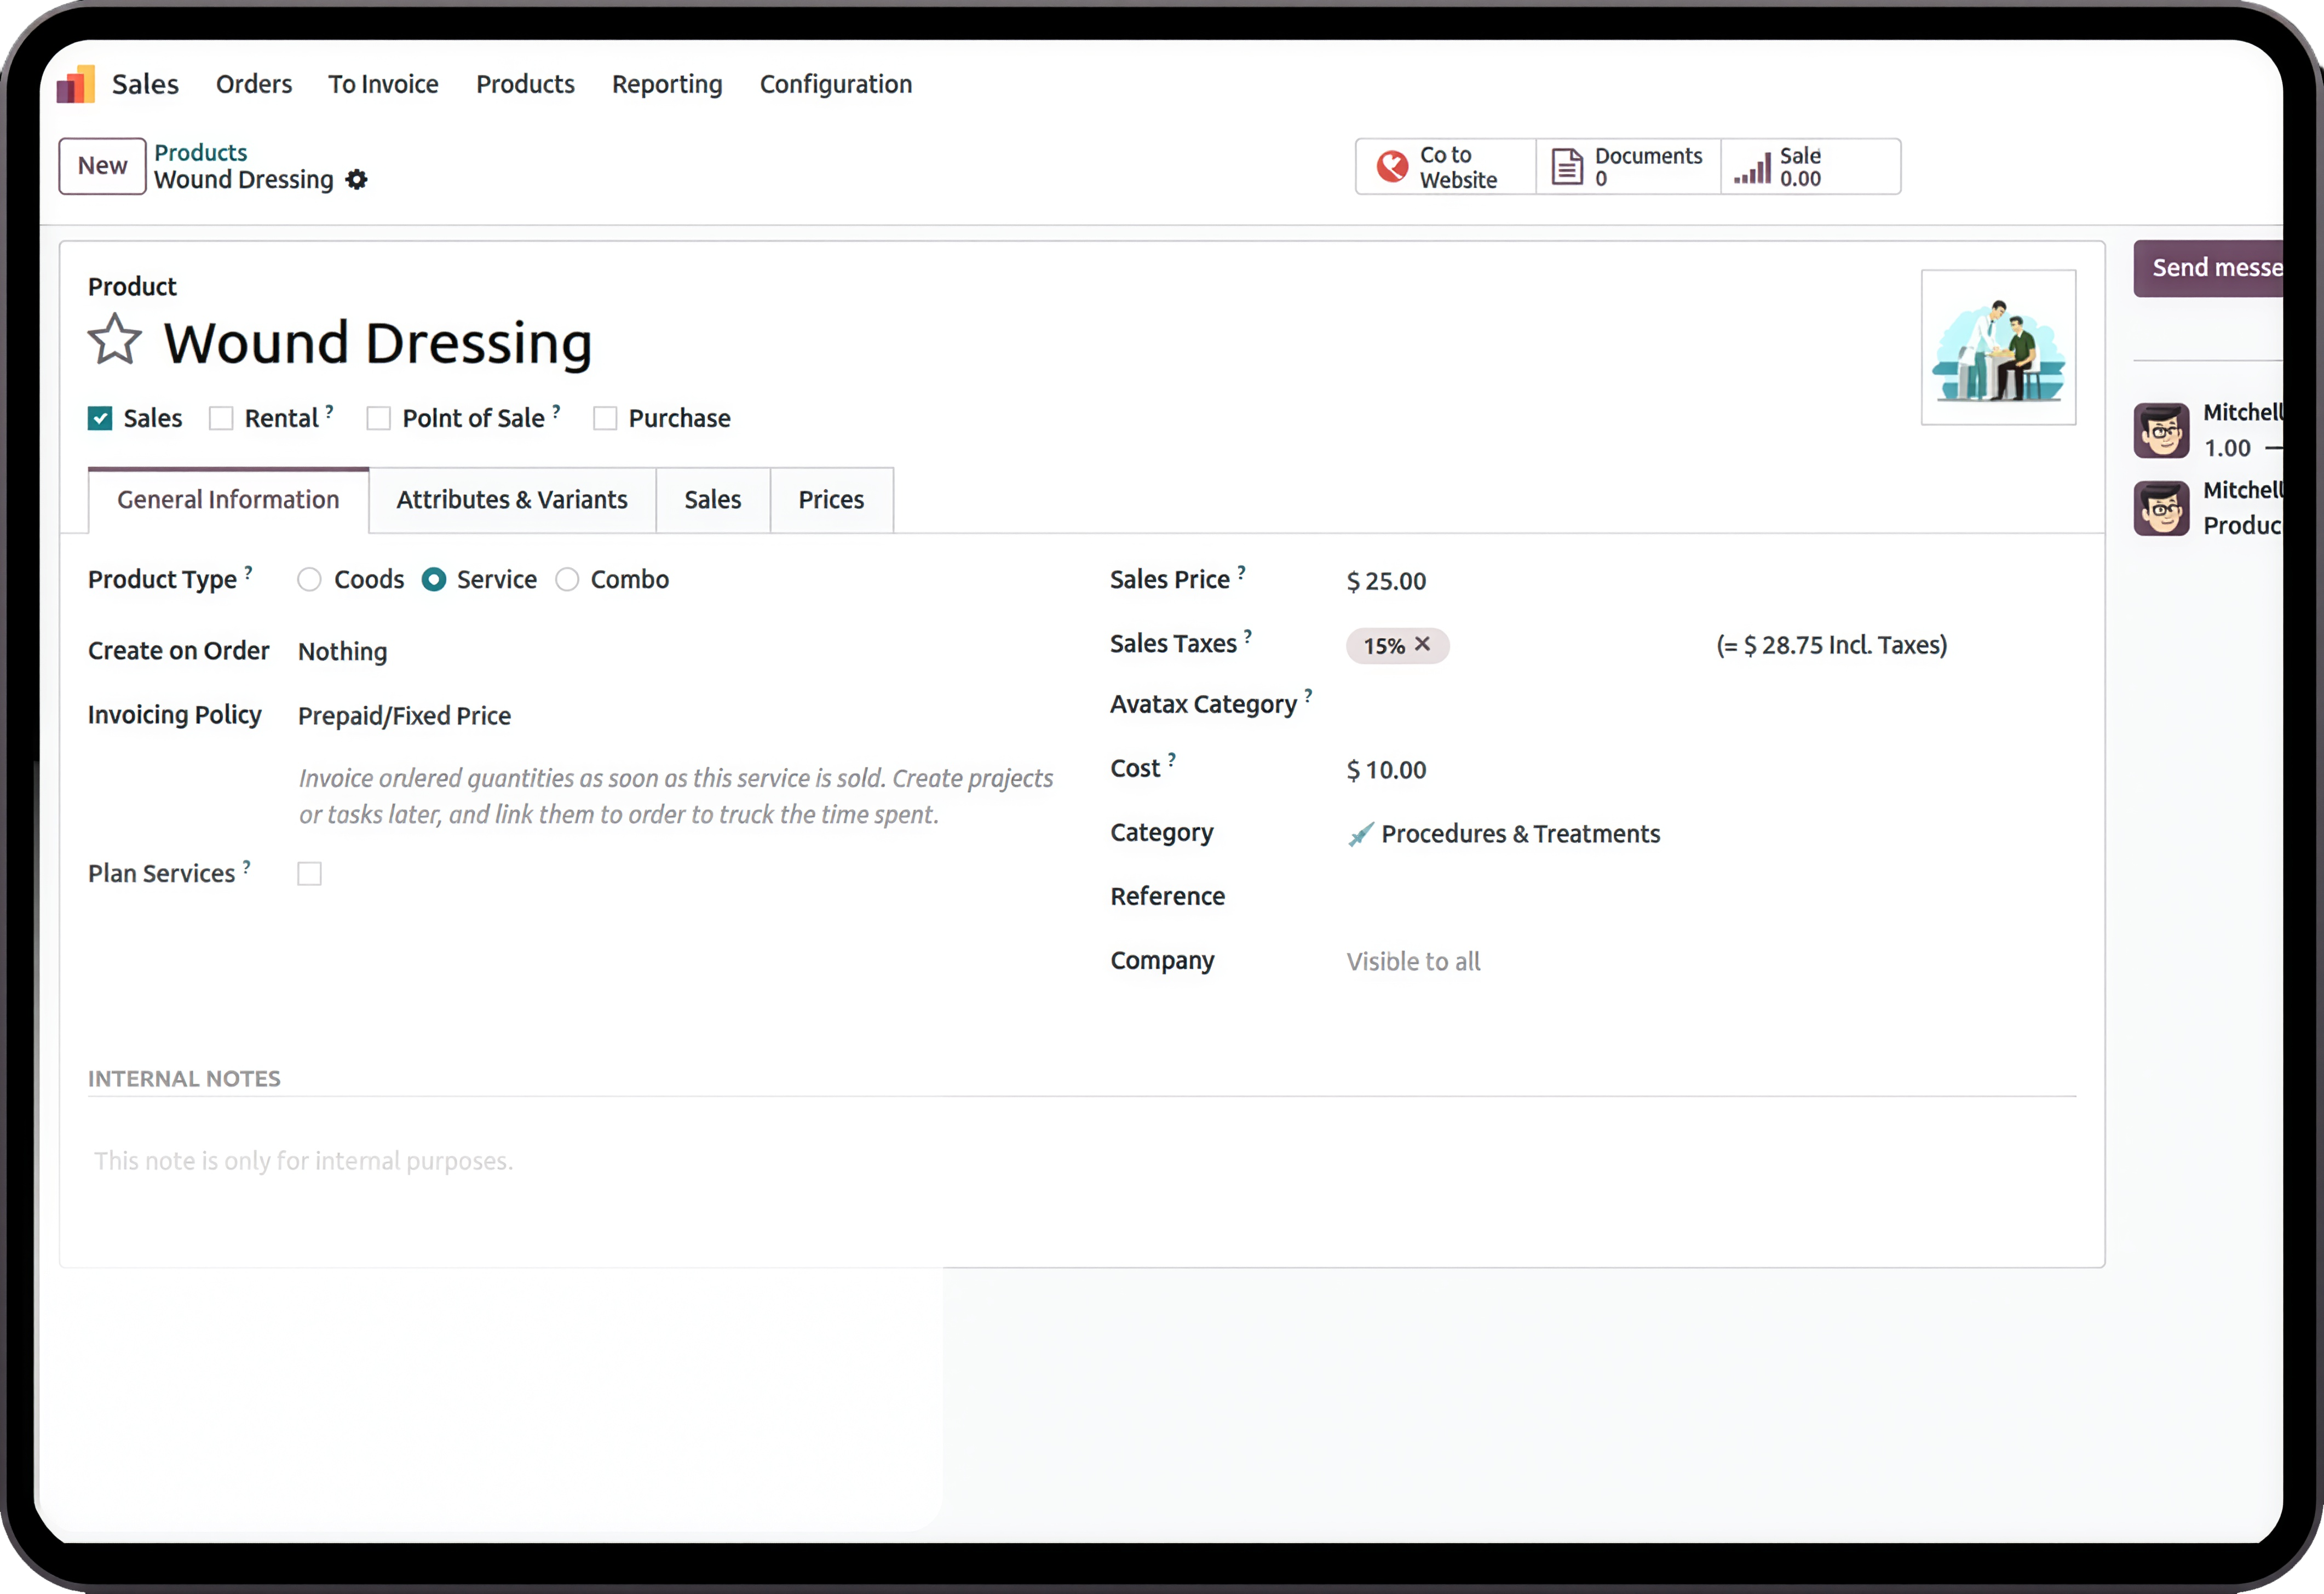Viewport: 2324px width, 1594px height.
Task: Select Goods product type radio
Action: tap(309, 580)
